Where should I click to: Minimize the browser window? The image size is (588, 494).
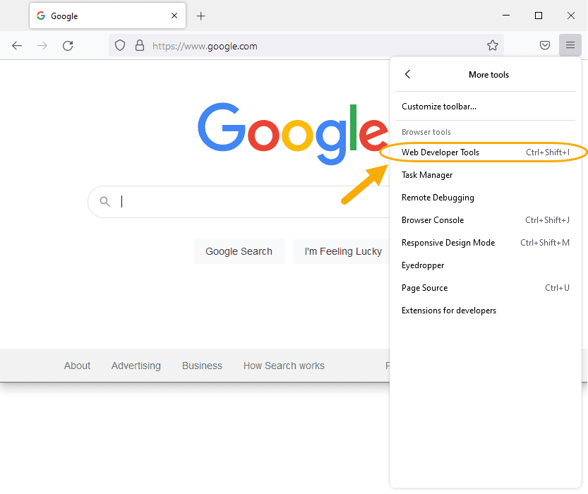506,16
